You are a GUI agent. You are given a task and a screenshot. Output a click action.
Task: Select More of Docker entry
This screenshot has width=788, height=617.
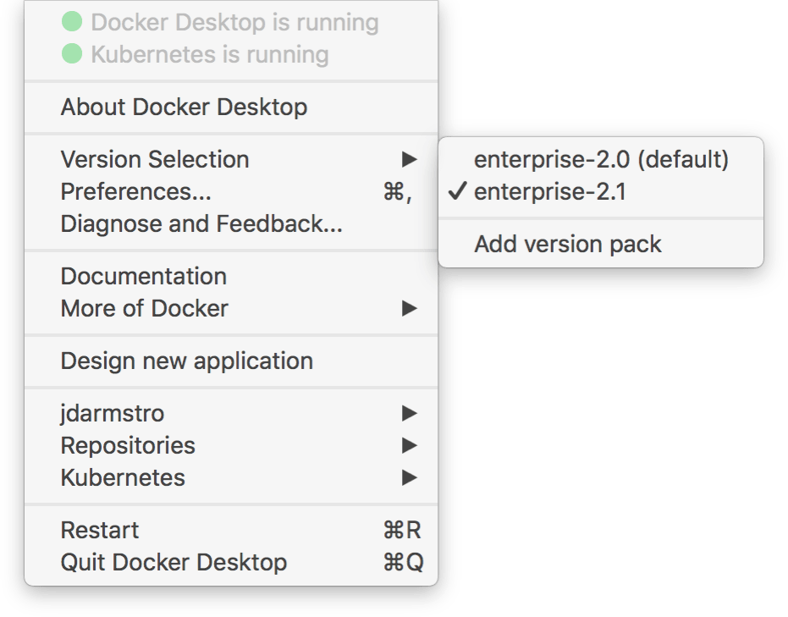[x=231, y=308]
